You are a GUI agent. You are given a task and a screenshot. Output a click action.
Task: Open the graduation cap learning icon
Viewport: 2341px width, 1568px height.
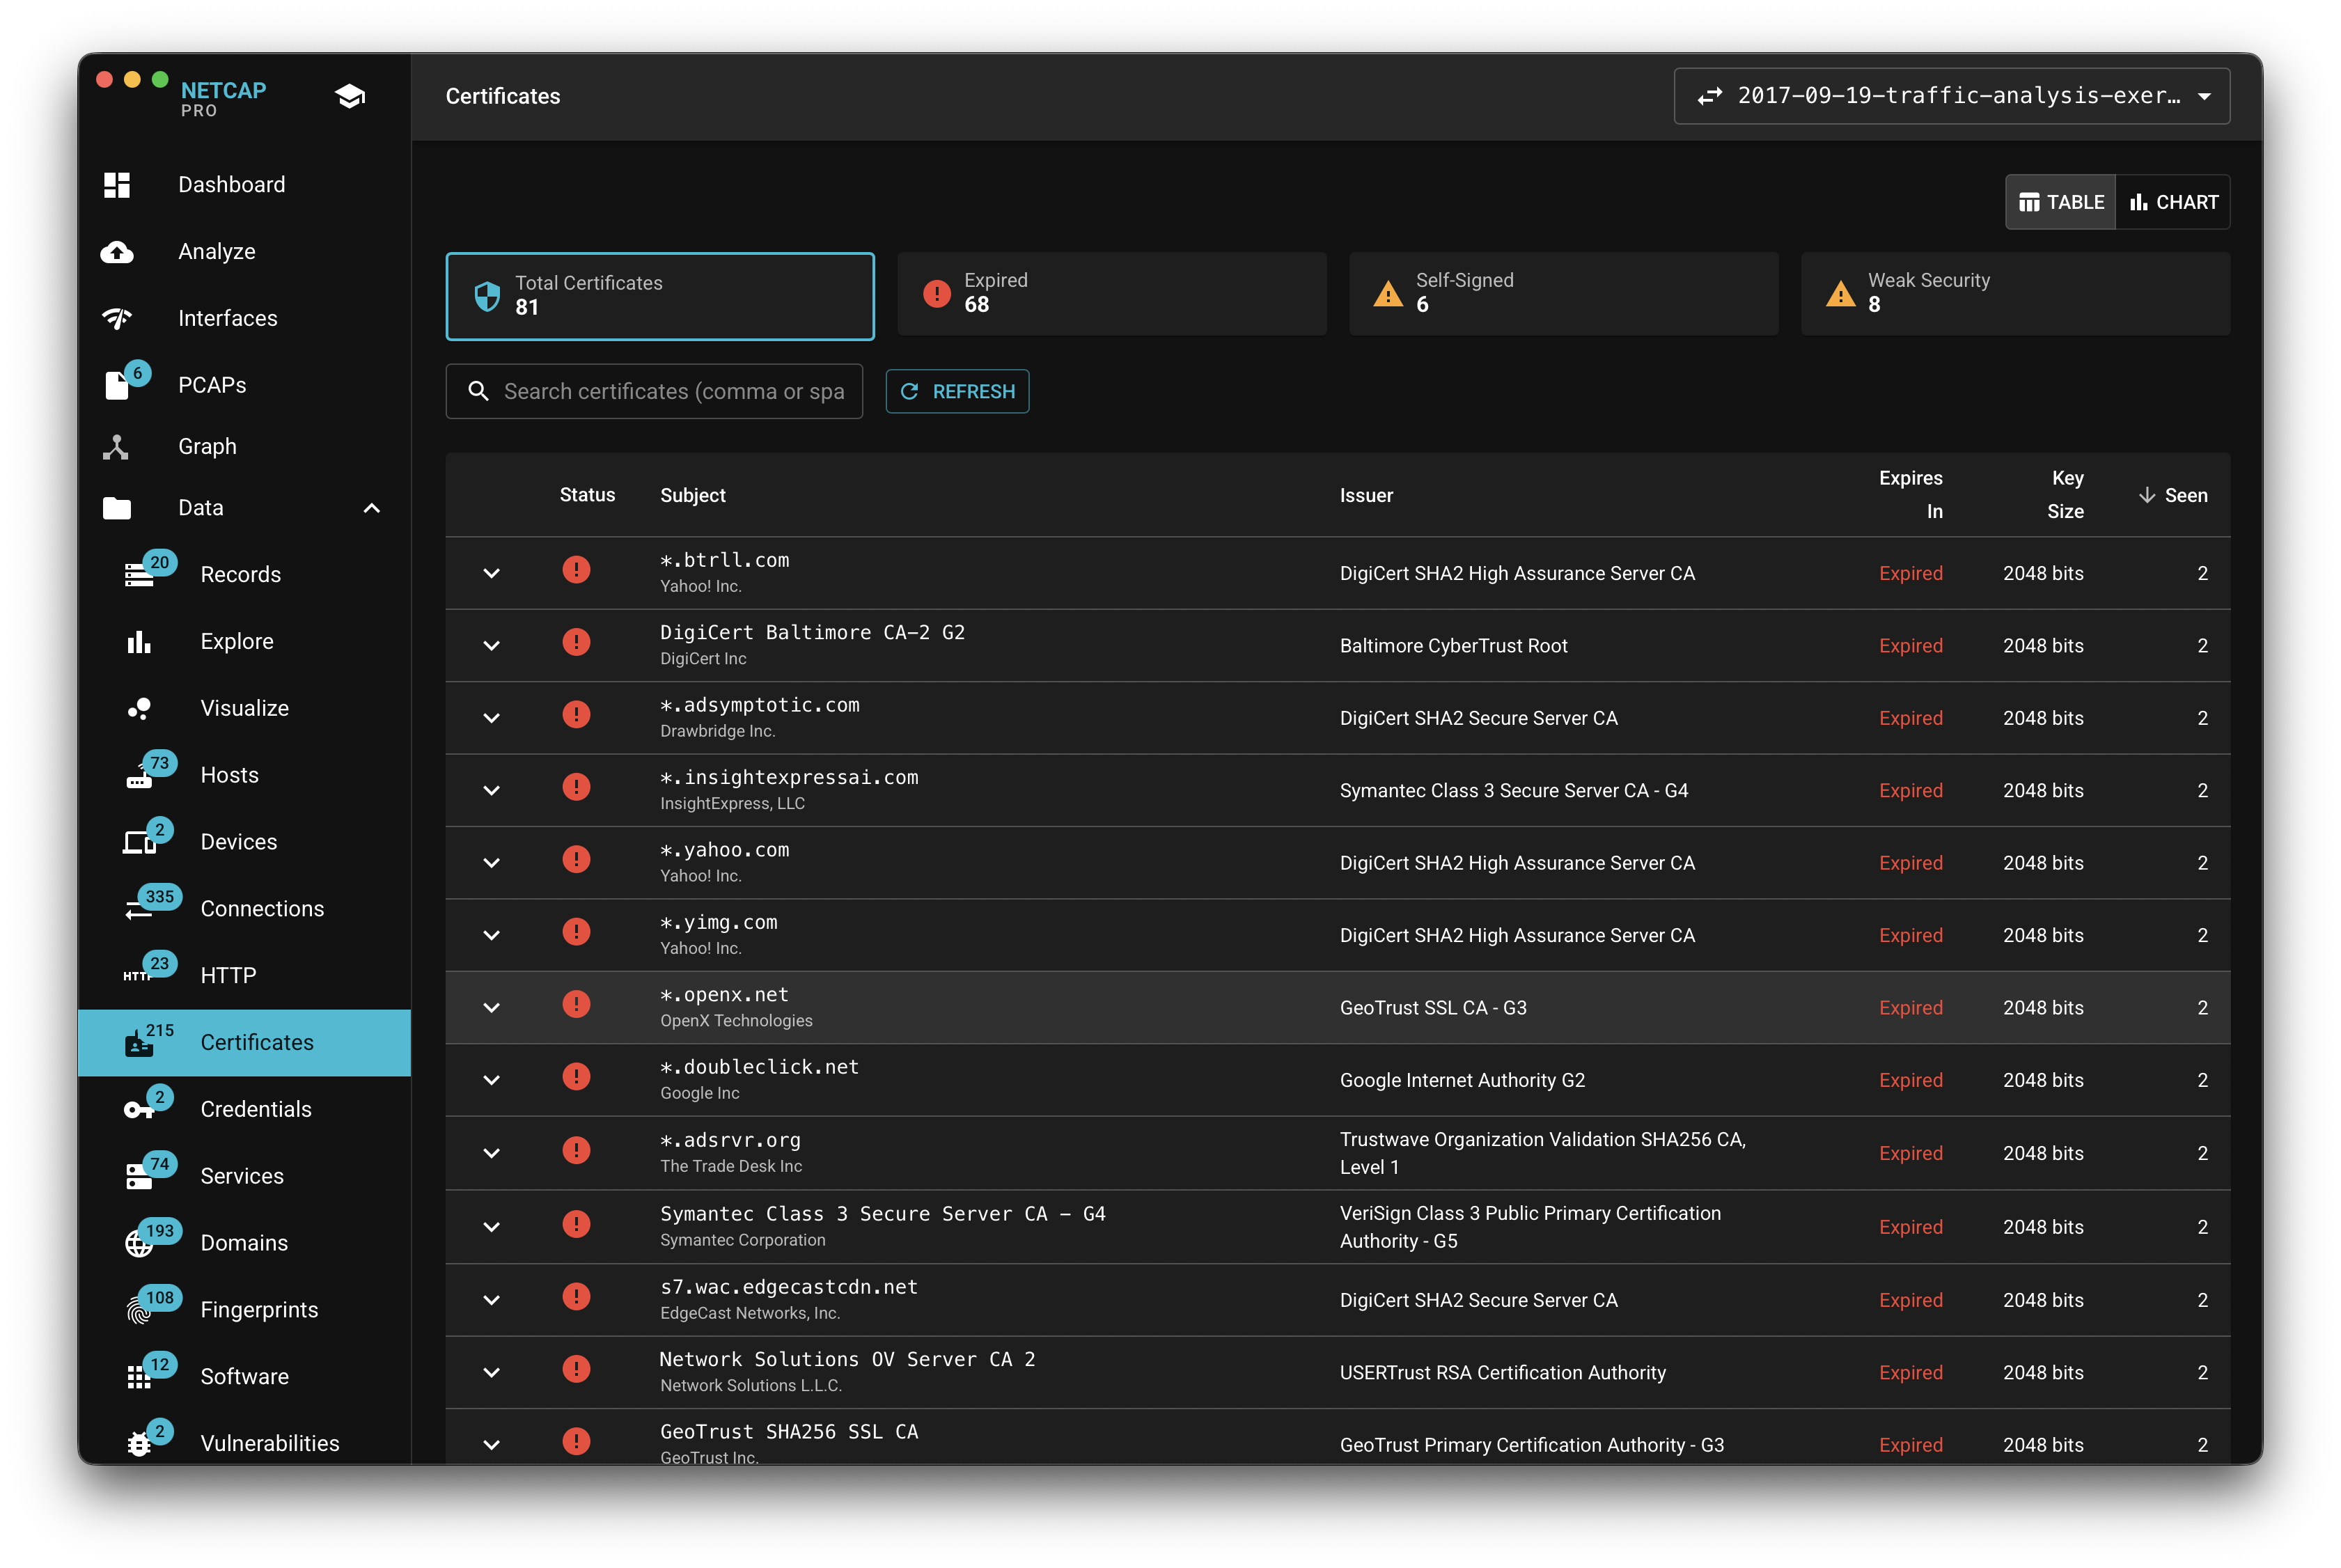tap(349, 96)
